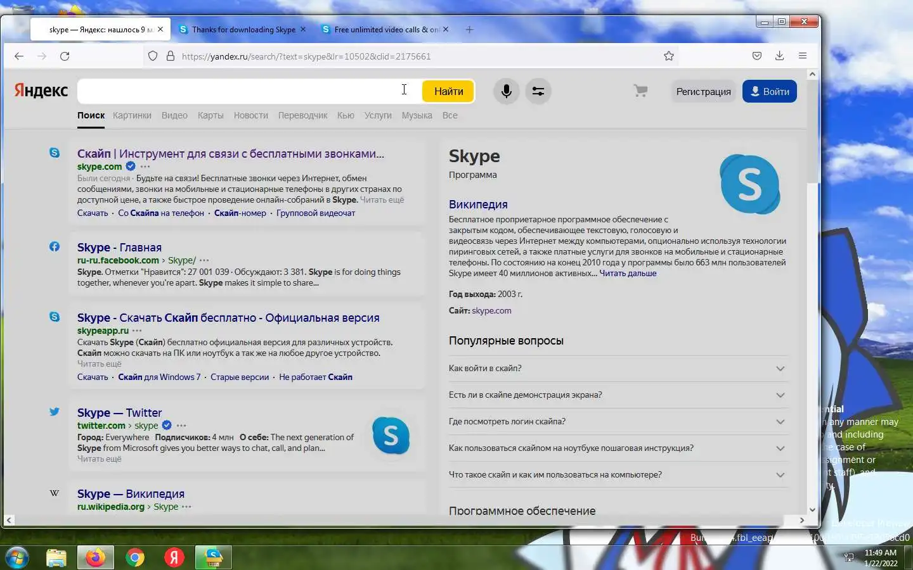This screenshot has height=570, width=913.
Task: Click the Firefox forward arrow button
Action: (x=42, y=56)
